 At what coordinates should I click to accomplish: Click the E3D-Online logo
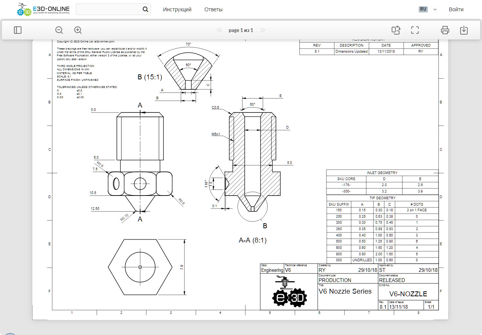click(43, 9)
